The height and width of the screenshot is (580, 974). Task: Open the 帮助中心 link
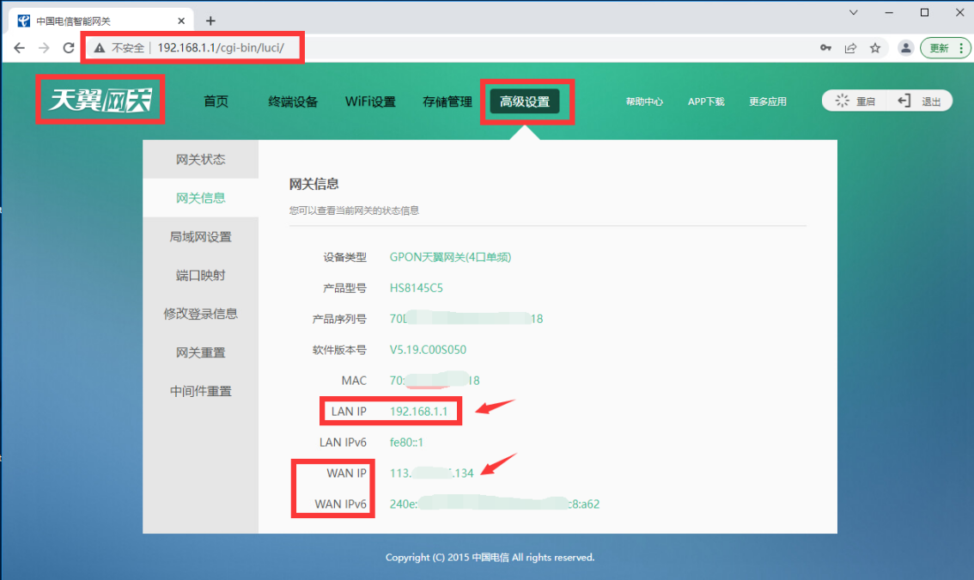pos(644,101)
